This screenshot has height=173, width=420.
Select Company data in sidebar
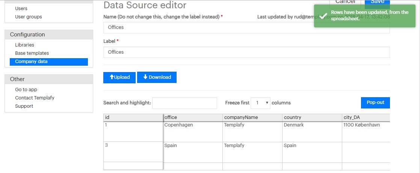click(x=49, y=62)
